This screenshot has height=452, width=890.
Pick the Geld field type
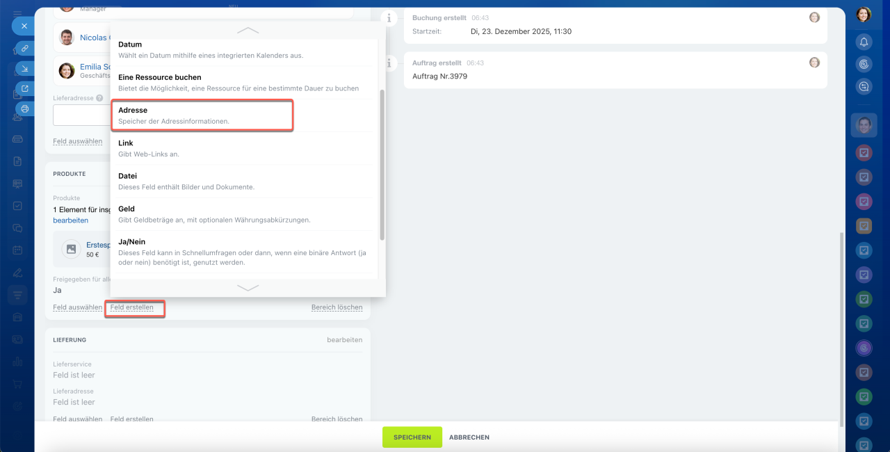tap(244, 213)
